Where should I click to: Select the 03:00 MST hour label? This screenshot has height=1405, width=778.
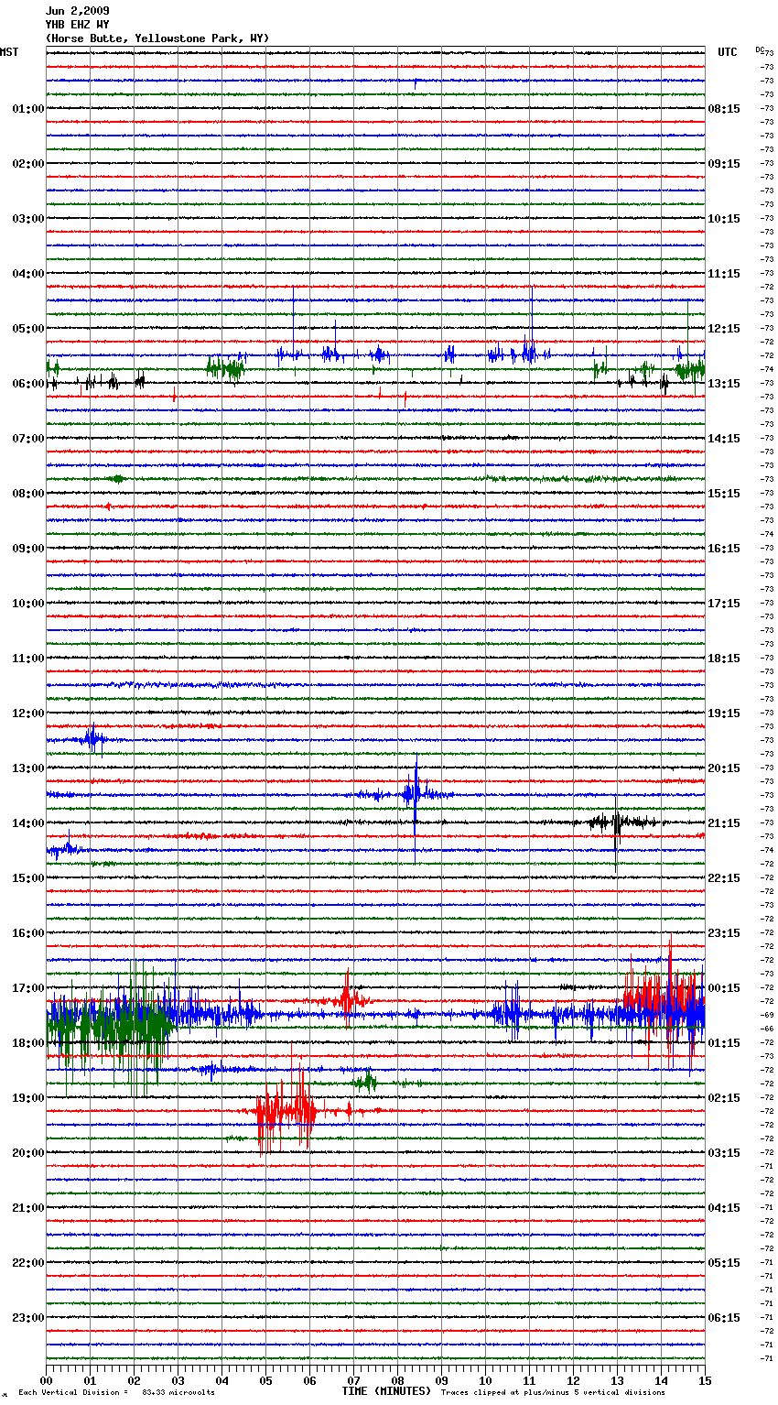tap(28, 219)
